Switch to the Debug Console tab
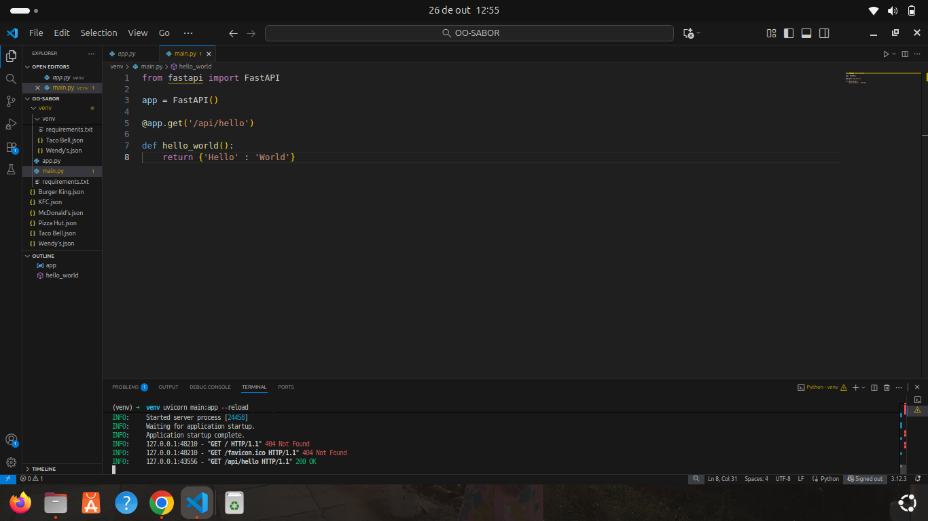 (210, 387)
